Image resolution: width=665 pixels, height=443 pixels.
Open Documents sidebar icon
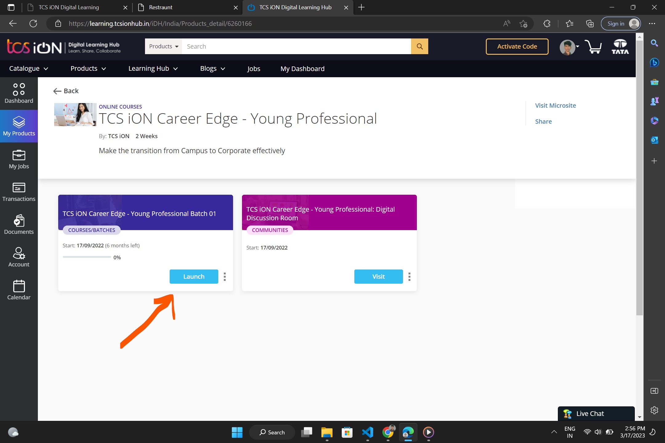(x=19, y=225)
